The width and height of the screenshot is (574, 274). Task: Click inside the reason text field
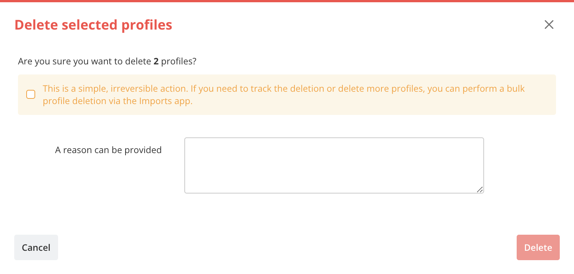pyautogui.click(x=333, y=165)
